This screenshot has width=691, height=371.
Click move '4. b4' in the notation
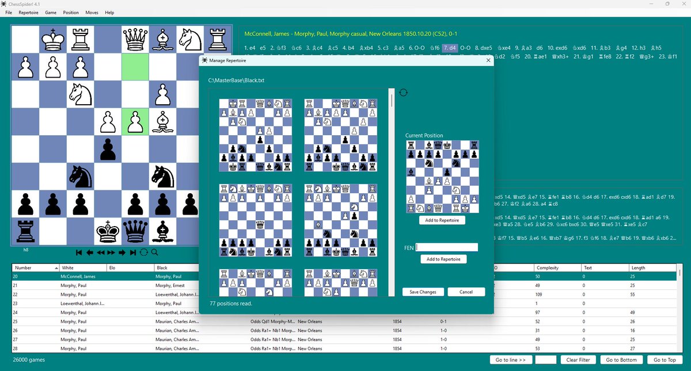(348, 48)
